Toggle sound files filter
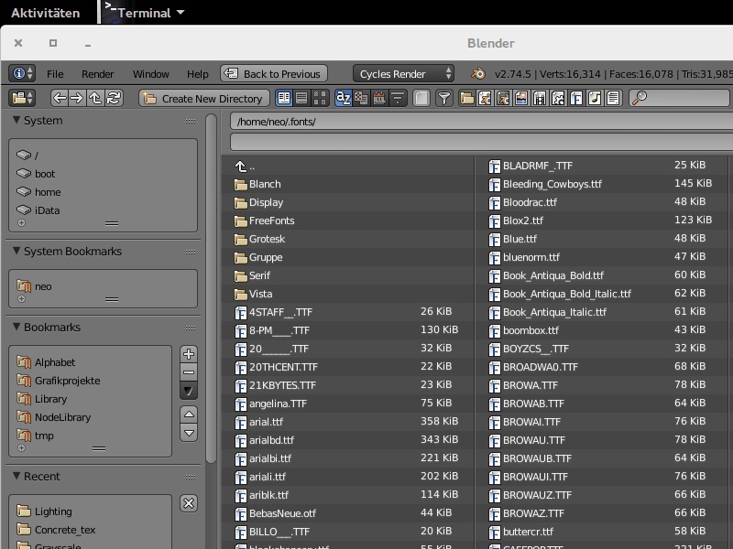 click(x=594, y=98)
